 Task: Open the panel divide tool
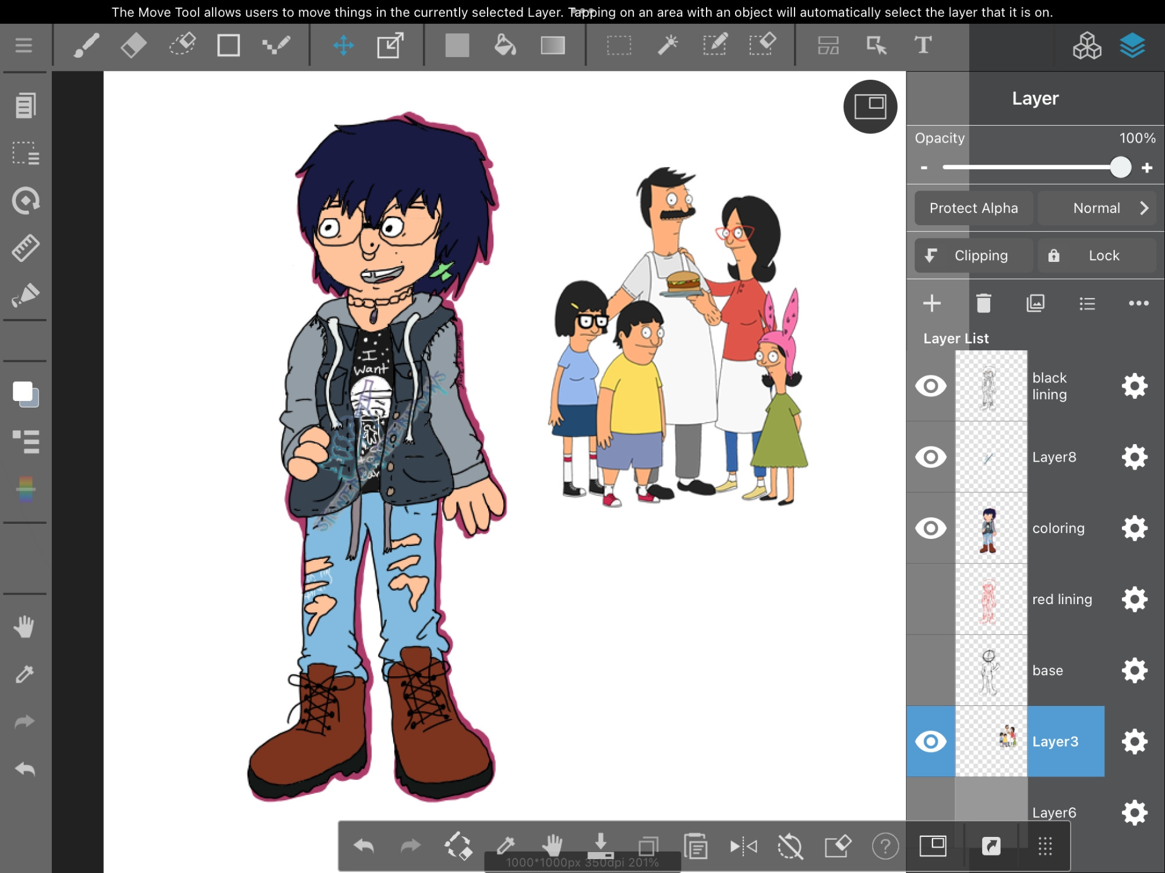click(828, 45)
